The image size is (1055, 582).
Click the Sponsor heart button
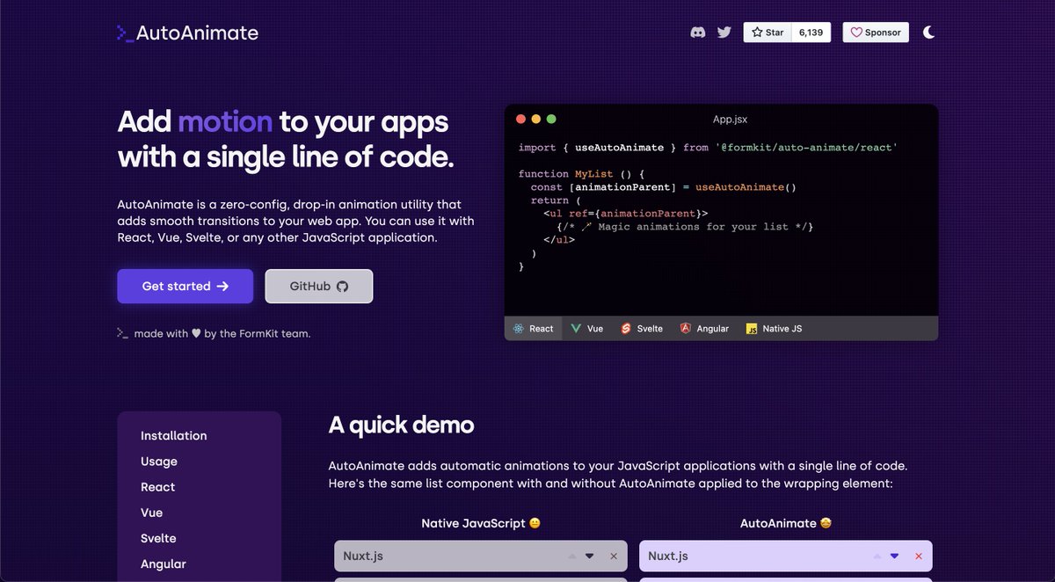pos(876,33)
